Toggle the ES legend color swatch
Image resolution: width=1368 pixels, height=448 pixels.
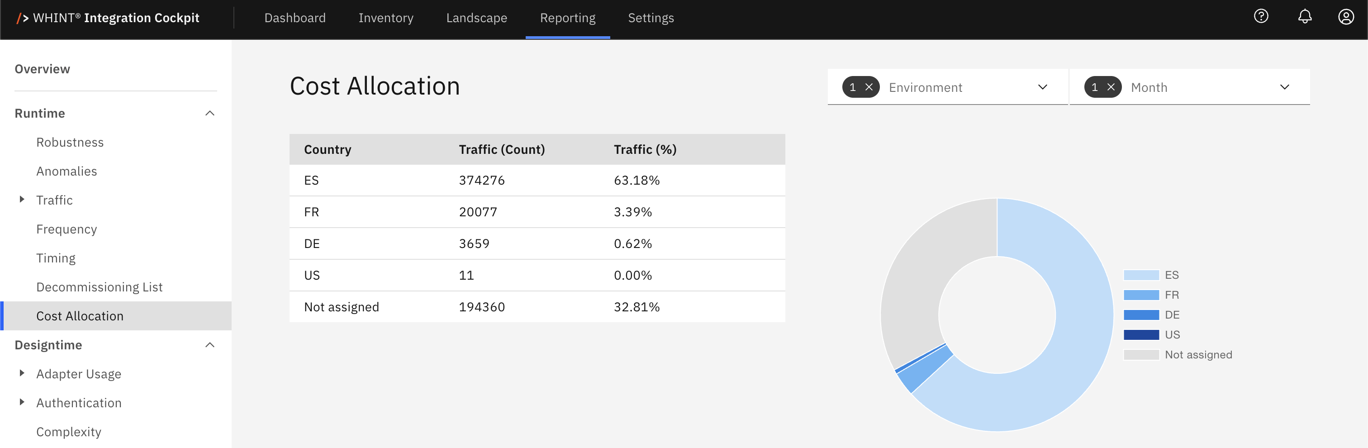pyautogui.click(x=1141, y=275)
